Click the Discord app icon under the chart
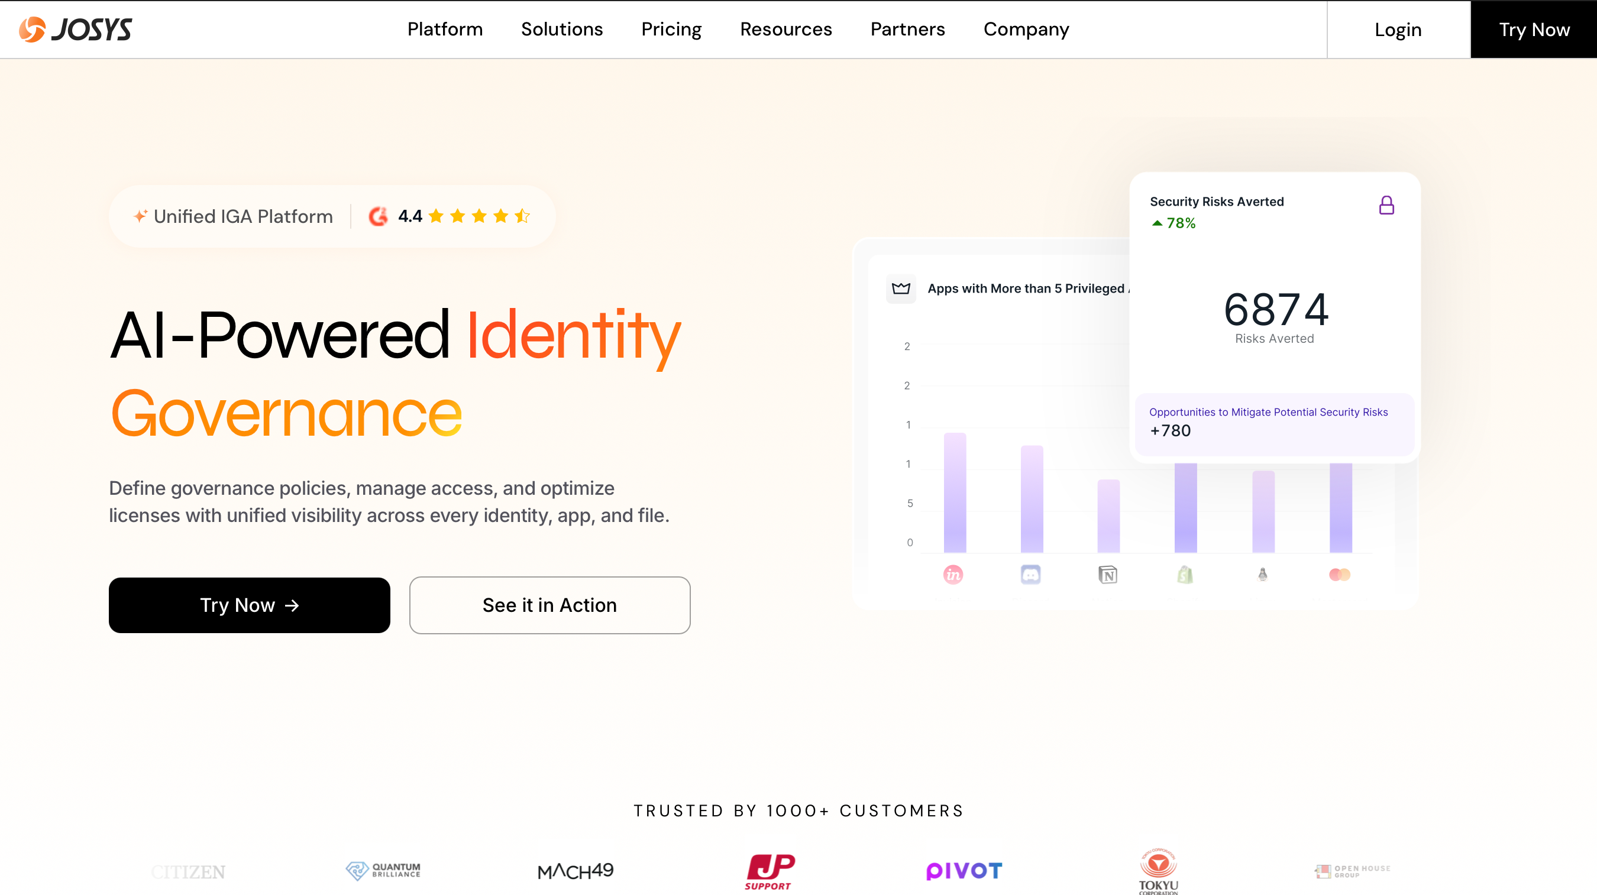The height and width of the screenshot is (895, 1597). [x=1030, y=575]
